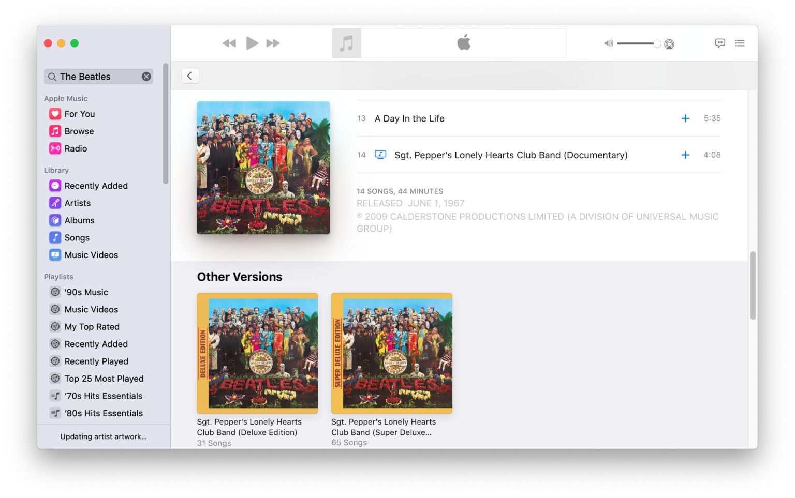Screen dimensions: 795x498
Task: Open the Radio section
Action: point(76,148)
